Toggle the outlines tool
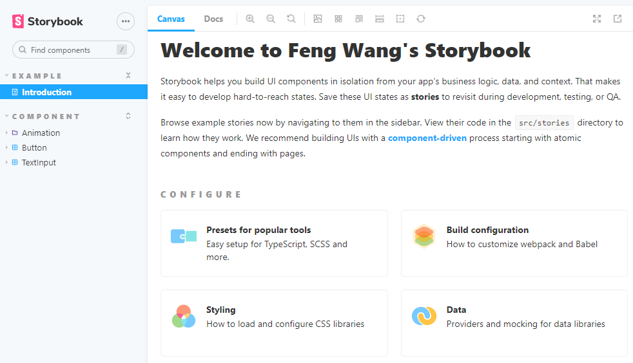 [x=400, y=19]
